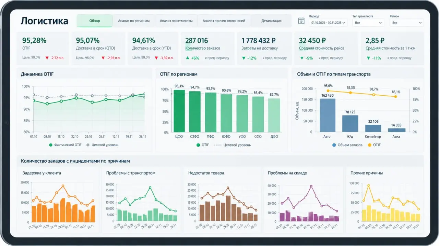This screenshot has height=246, width=439.
Task: Click the Проблемы с транспортом chart title
Action: click(x=131, y=173)
